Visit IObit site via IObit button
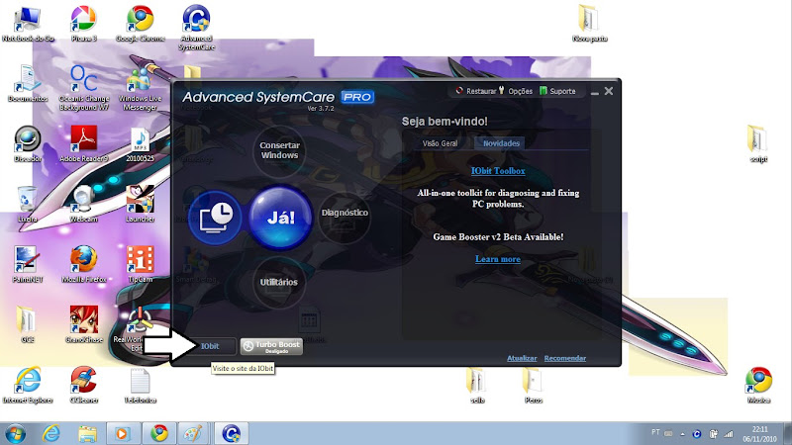 210,346
